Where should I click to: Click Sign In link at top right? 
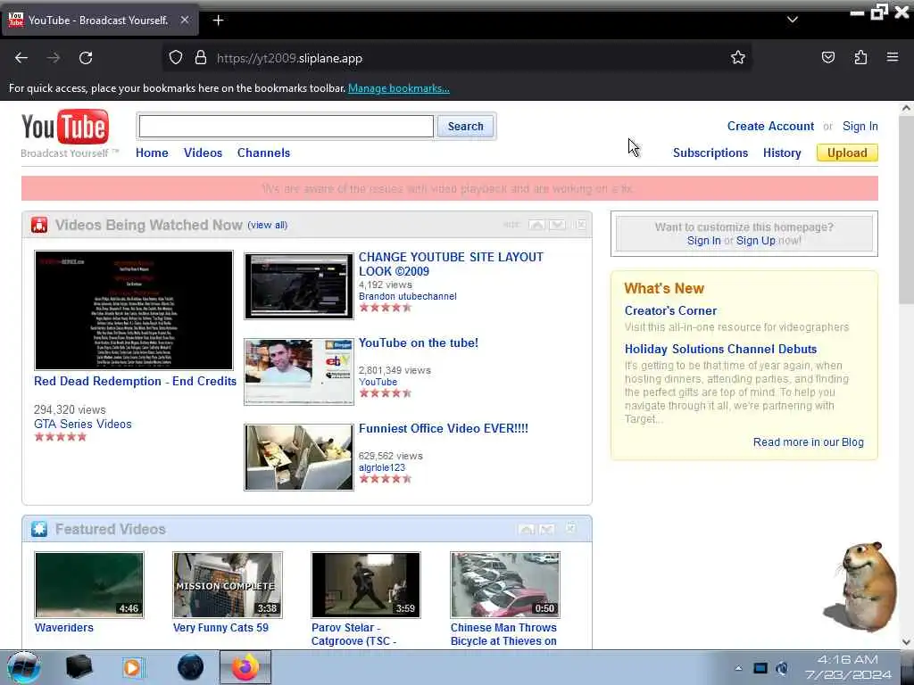(860, 126)
